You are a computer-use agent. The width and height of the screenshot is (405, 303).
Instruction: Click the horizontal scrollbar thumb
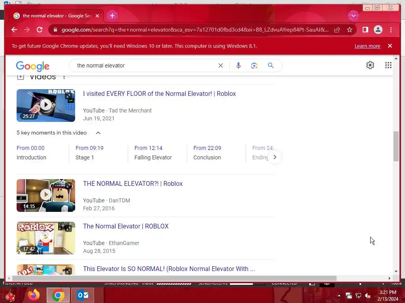tap(174, 278)
